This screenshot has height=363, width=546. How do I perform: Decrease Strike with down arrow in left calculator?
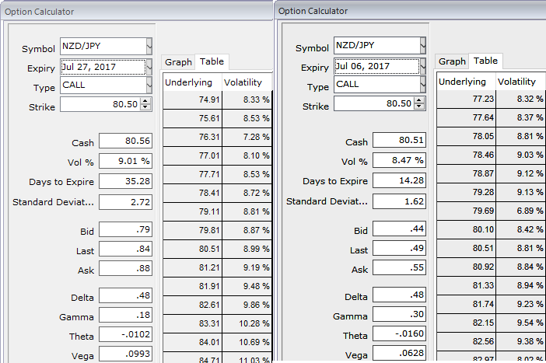145,107
